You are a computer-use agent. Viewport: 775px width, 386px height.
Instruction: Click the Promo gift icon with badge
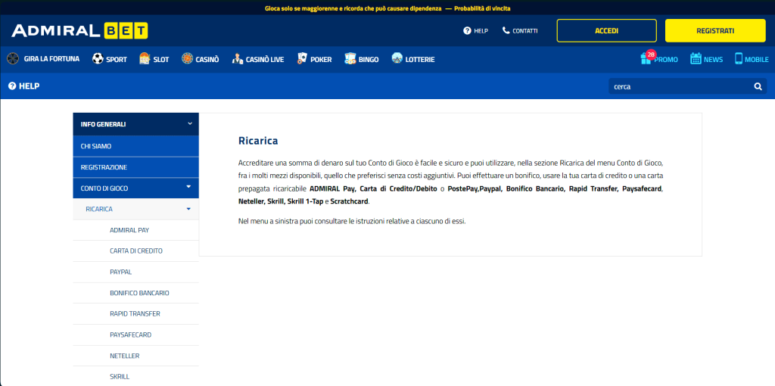pos(647,59)
